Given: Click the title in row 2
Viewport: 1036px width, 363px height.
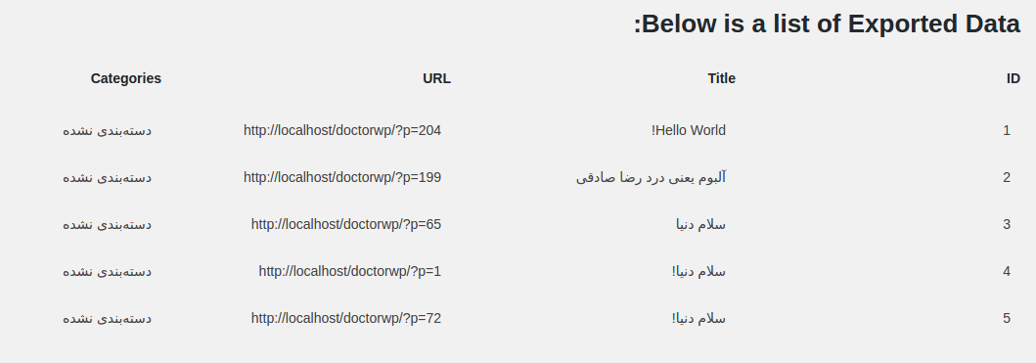Looking at the screenshot, I should pyautogui.click(x=651, y=177).
